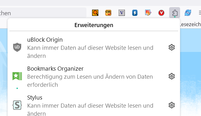Click the red V circle icon
Viewport: 201px width, 116px height.
[x=161, y=13]
